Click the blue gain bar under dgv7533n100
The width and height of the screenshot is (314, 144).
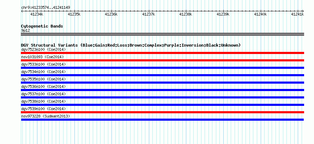pos(163,68)
